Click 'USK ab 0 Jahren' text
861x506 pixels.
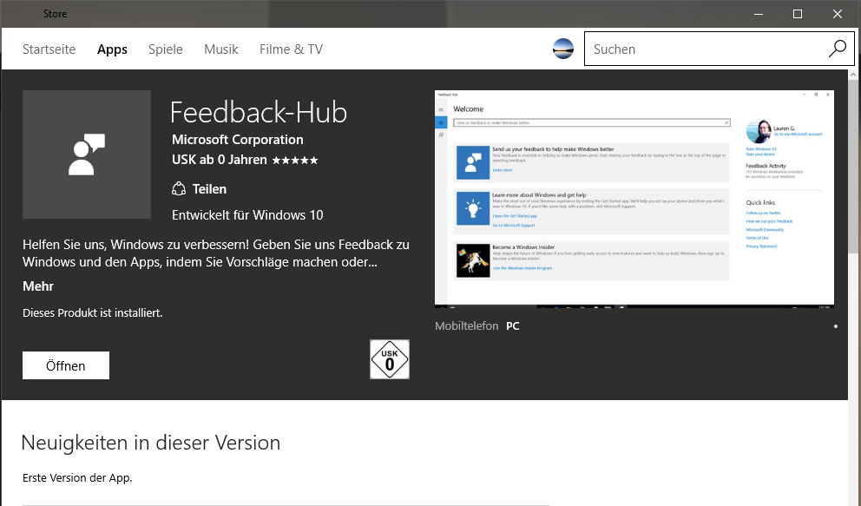pyautogui.click(x=219, y=160)
